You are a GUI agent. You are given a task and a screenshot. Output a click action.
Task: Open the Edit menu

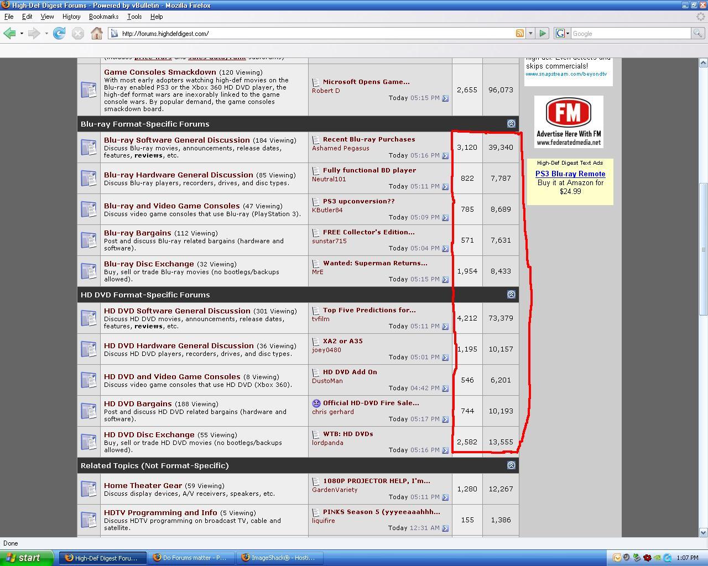point(27,17)
